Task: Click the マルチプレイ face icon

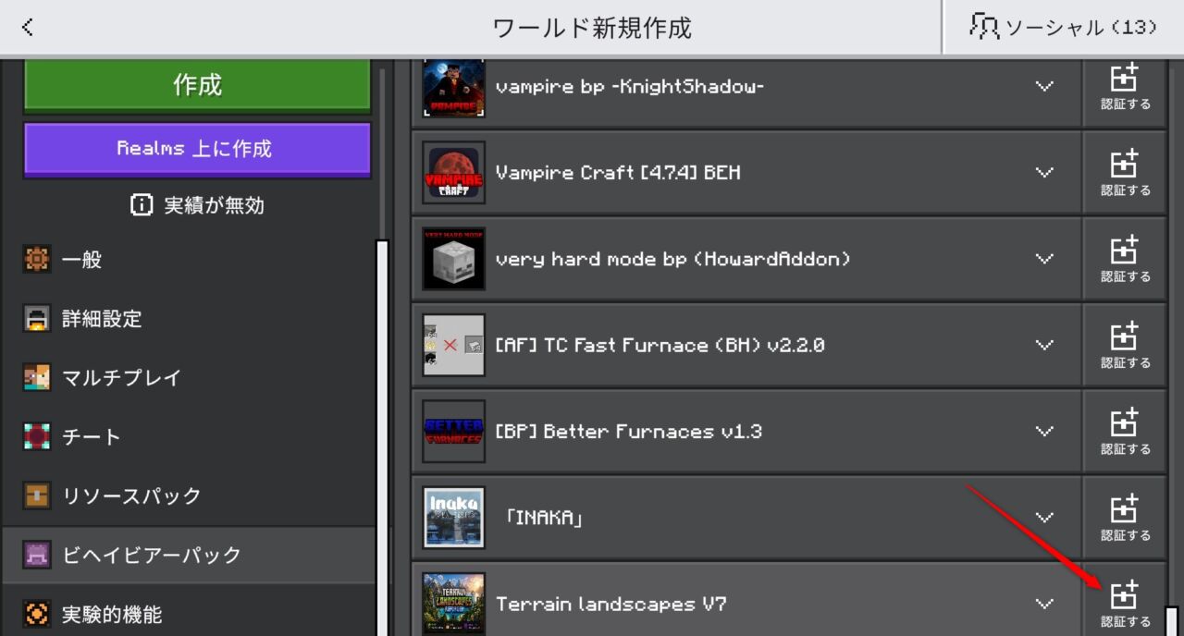Action: pos(37,378)
